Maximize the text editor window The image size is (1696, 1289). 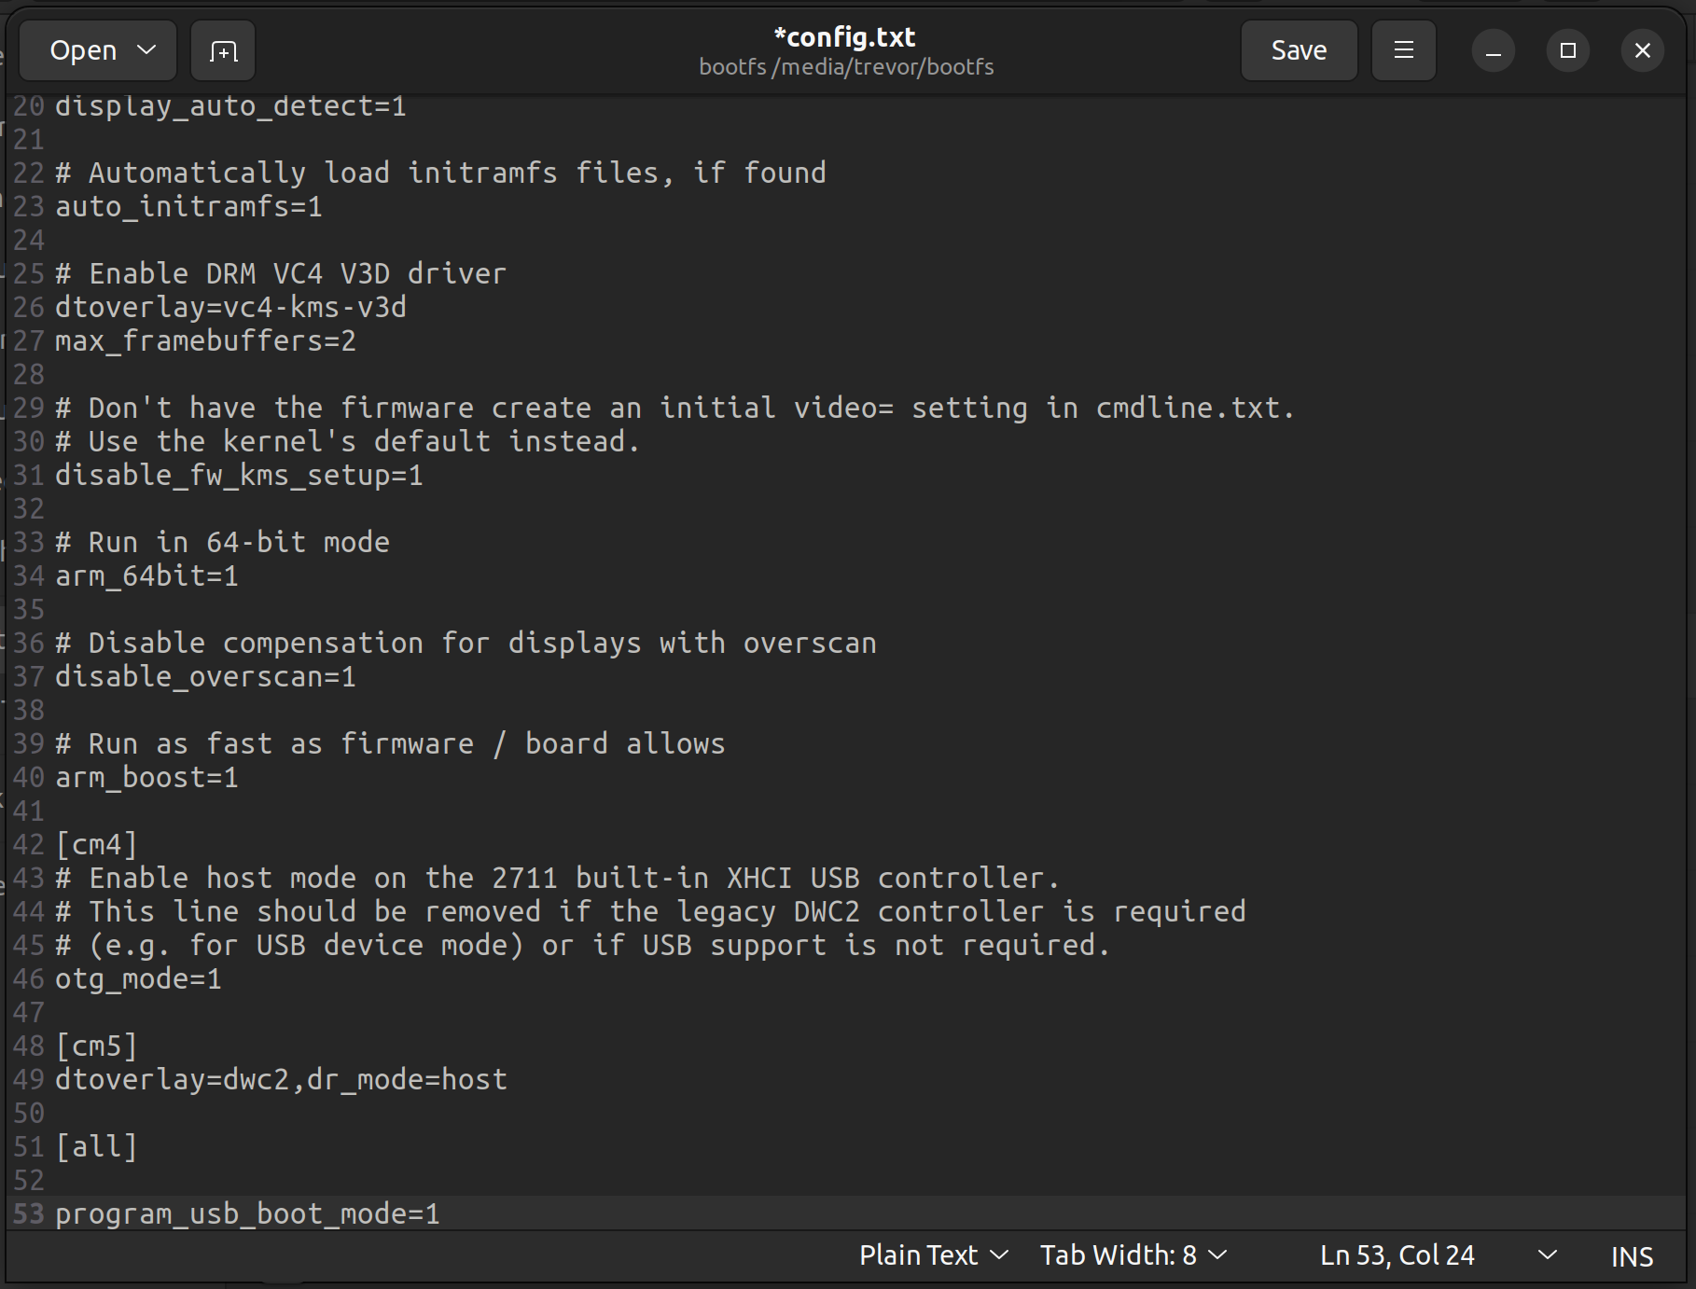coord(1567,51)
